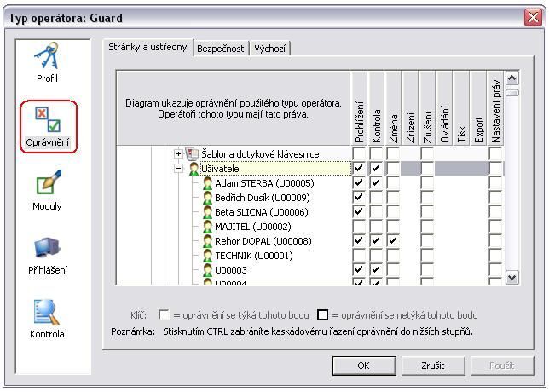
Task: Select the MAJITEL (U00002) tree item
Action: [252, 227]
